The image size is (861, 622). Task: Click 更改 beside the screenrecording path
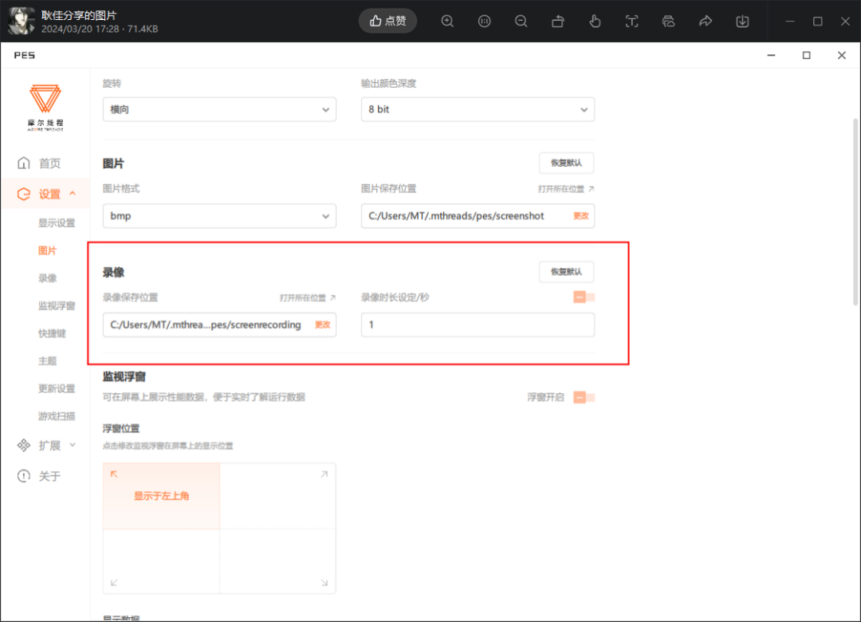click(x=322, y=325)
